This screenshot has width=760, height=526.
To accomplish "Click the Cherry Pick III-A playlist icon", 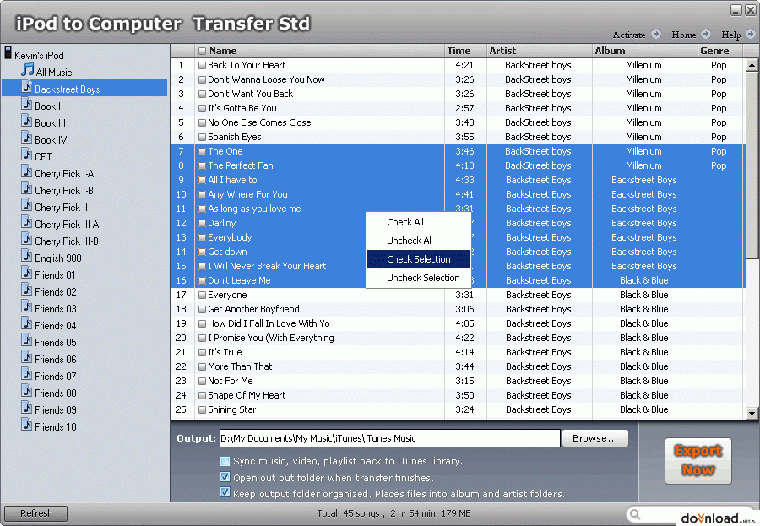I will tap(27, 222).
